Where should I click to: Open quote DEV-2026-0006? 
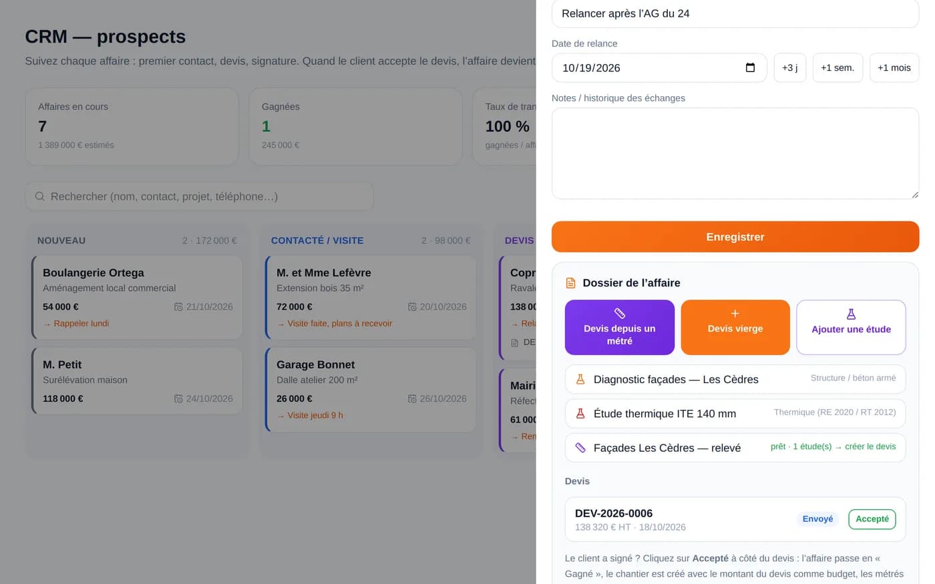[x=735, y=519]
